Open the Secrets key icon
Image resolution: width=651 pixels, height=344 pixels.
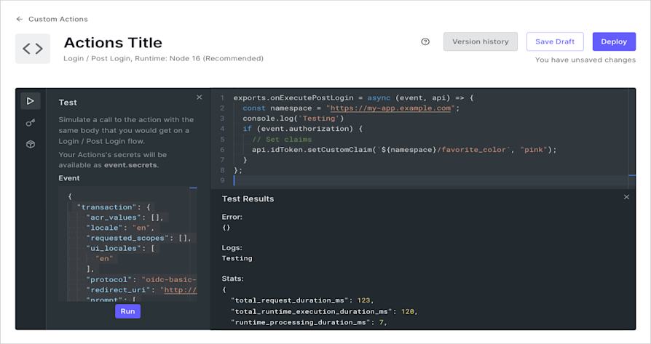coord(31,123)
